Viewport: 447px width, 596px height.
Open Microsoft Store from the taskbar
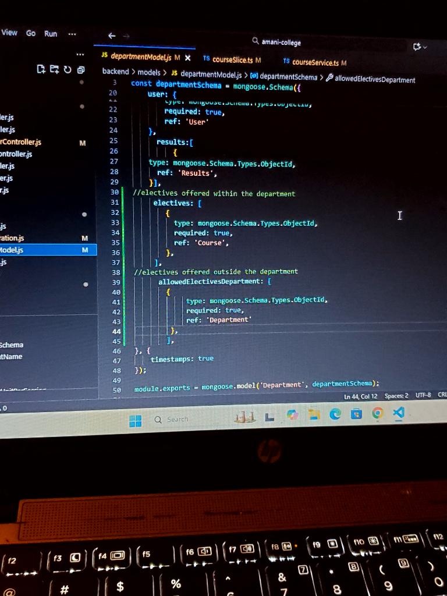356,413
